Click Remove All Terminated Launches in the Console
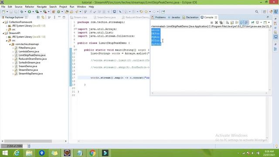279x157 pixels. coord(221,23)
